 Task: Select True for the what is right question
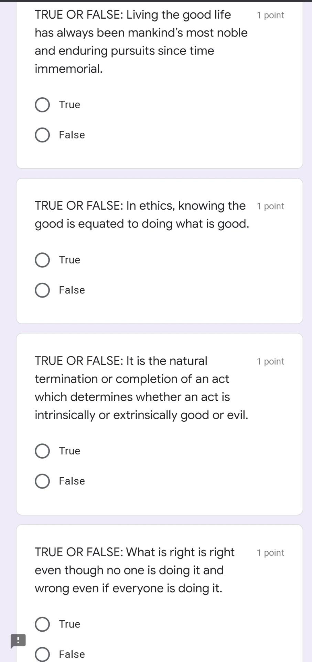coord(42,624)
